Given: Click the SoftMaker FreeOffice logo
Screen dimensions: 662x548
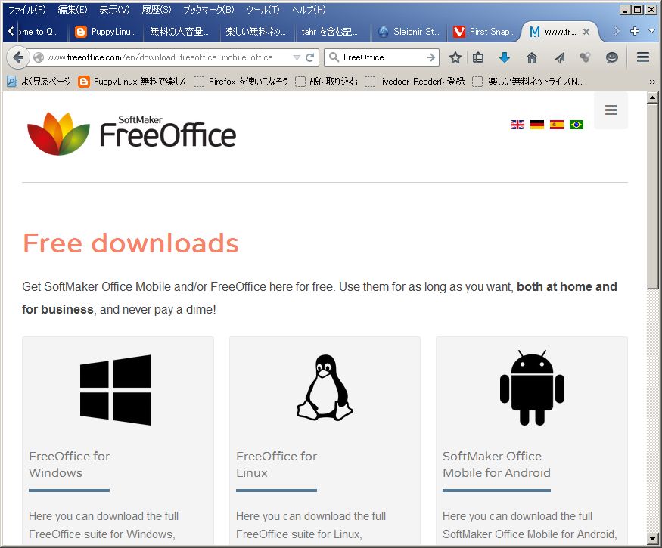Looking at the screenshot, I should point(132,133).
